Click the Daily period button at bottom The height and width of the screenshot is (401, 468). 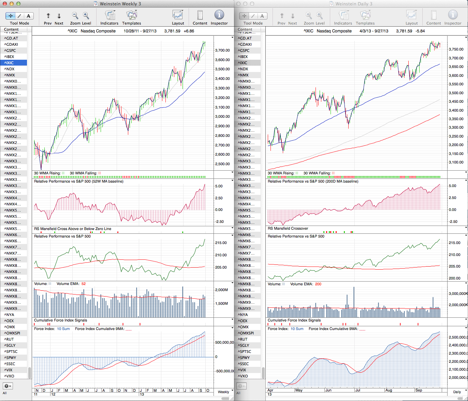coord(457,392)
